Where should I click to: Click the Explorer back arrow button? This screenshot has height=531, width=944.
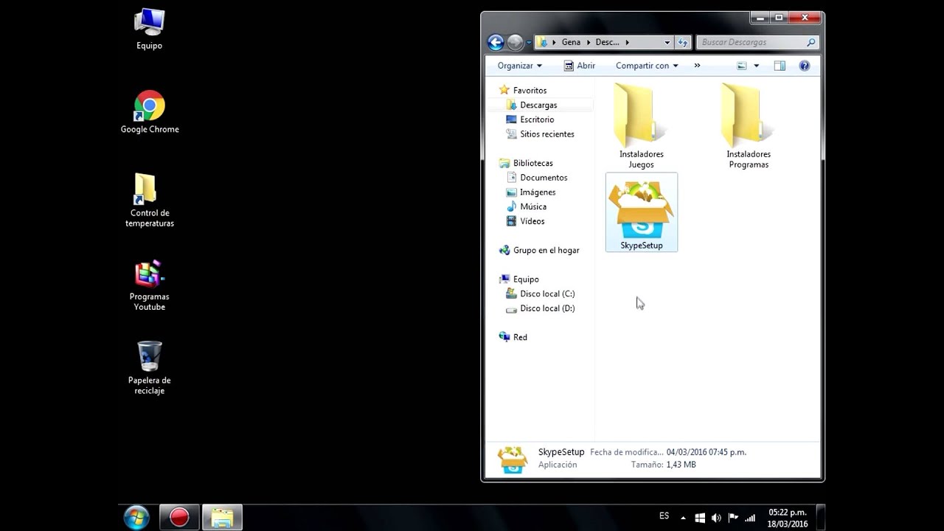(496, 43)
